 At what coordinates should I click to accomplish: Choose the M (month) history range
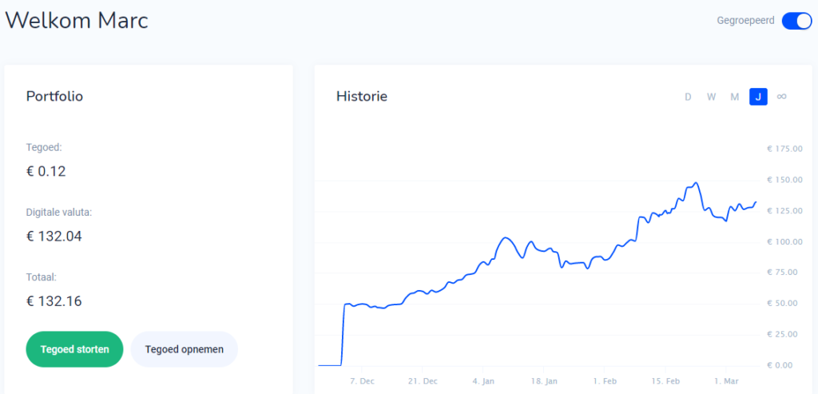(x=734, y=97)
